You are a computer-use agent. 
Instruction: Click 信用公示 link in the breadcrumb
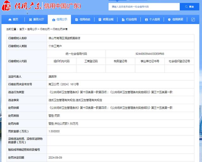point(32,29)
